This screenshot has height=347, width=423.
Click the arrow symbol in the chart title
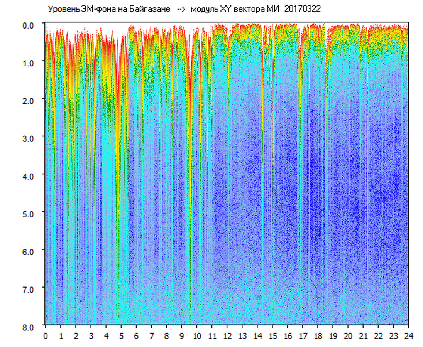coord(181,9)
